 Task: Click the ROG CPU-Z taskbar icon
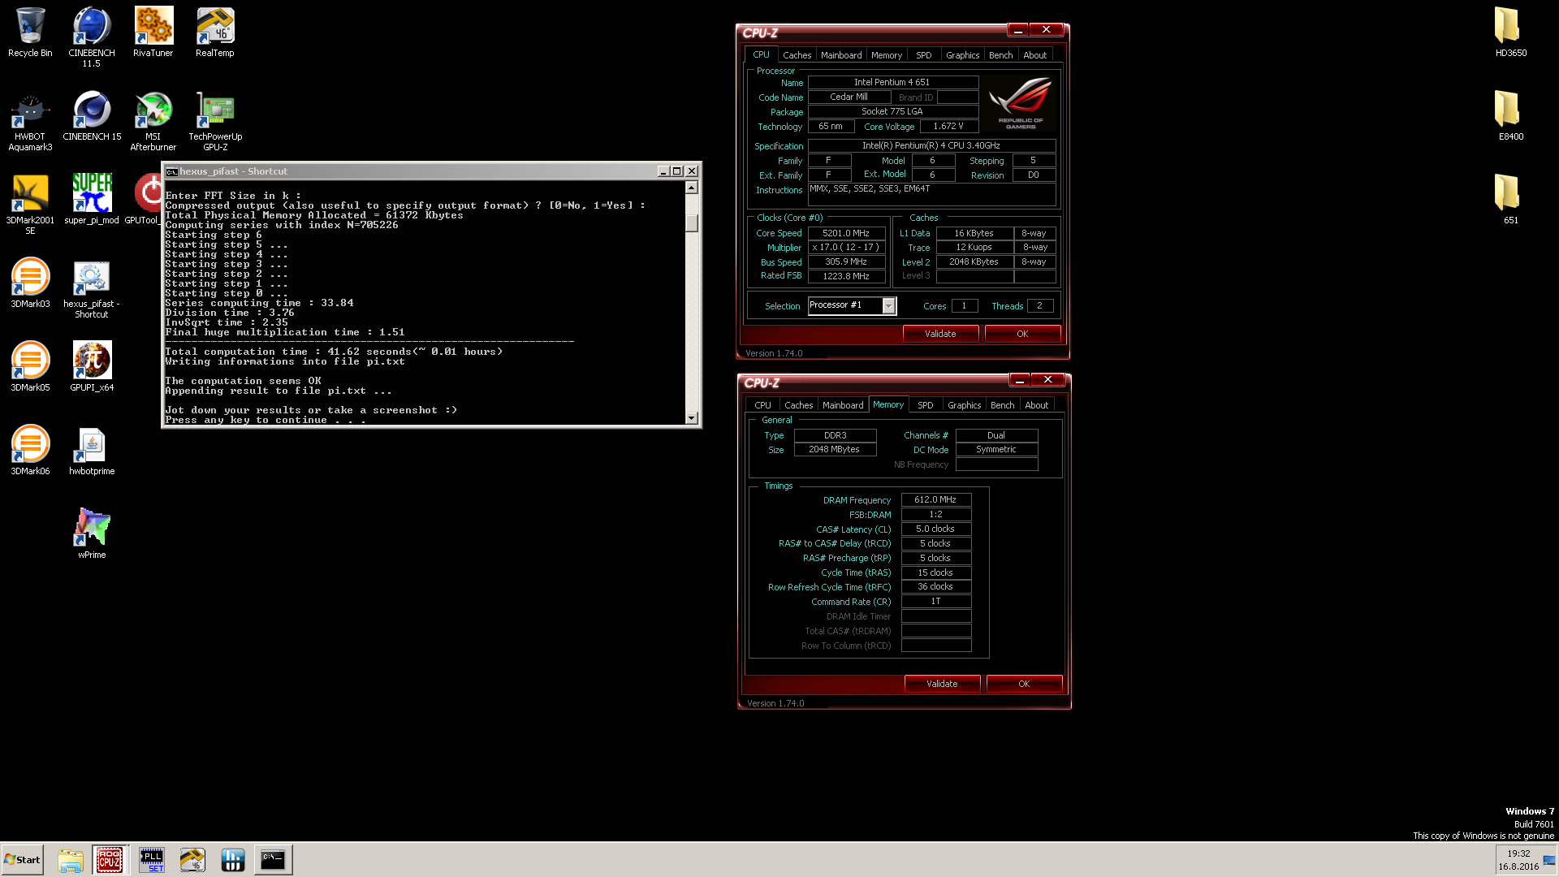pyautogui.click(x=110, y=860)
